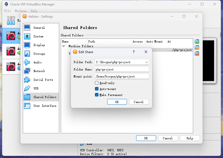Image resolution: width=223 pixels, height=158 pixels.
Task: Toggle the Make Permanent checkbox
Action: (97, 95)
